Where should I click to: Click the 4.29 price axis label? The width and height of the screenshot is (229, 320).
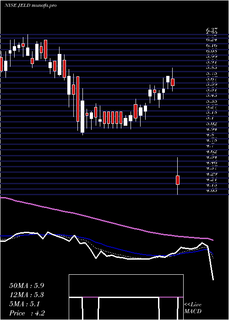pyautogui.click(x=212, y=174)
